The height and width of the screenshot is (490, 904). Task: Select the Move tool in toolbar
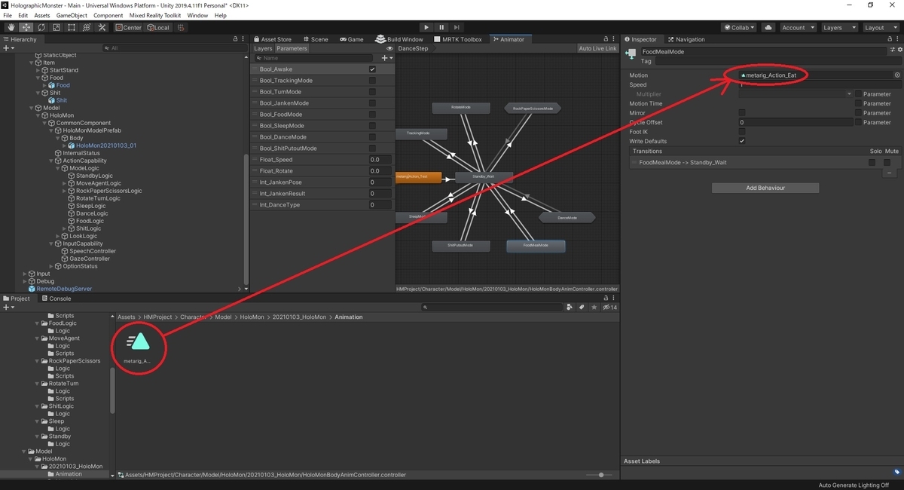click(26, 28)
